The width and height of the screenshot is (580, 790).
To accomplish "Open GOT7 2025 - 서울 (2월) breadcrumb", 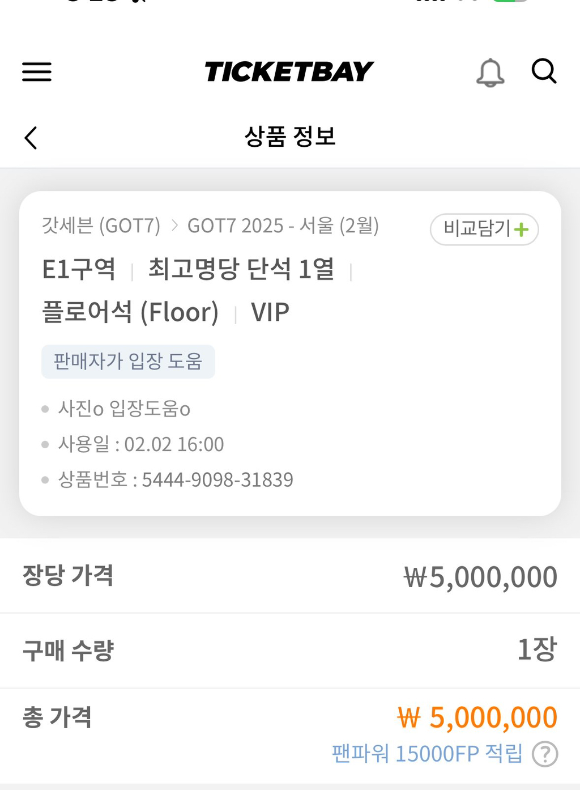I will click(x=283, y=226).
